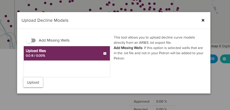Image resolution: width=230 pixels, height=110 pixels.
Task: Select the Rejected row label
Action: [x=141, y=109]
